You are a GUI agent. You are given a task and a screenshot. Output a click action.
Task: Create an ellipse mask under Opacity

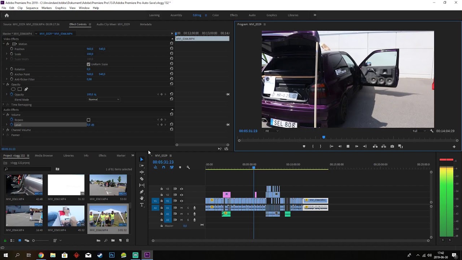tap(13, 89)
